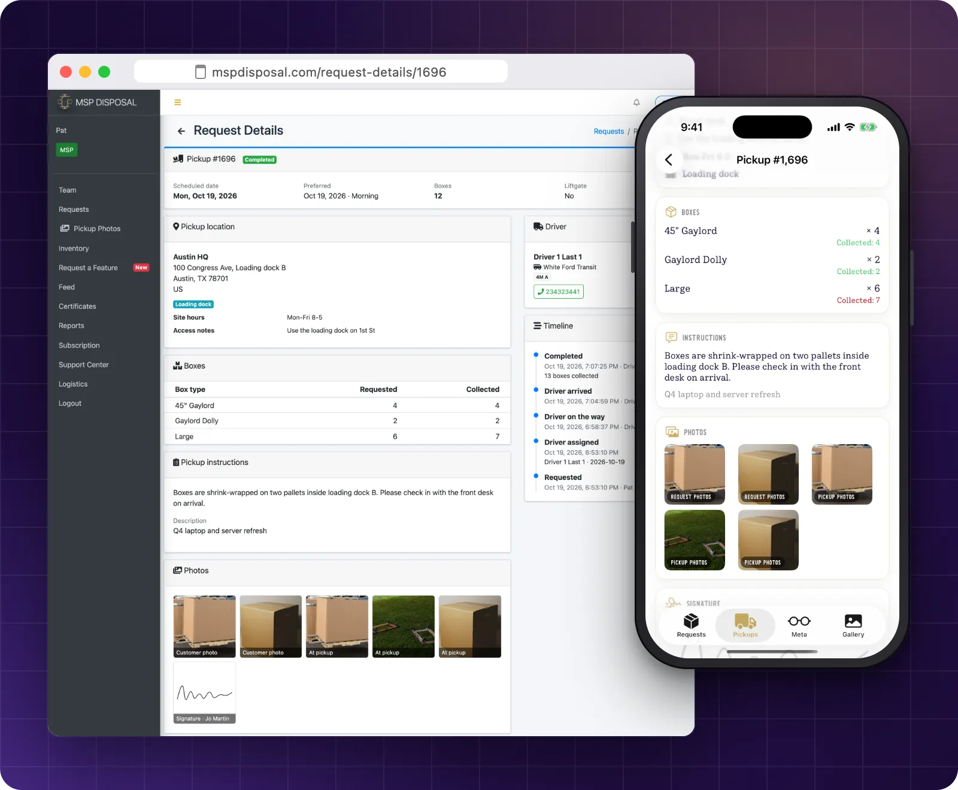The width and height of the screenshot is (958, 790).
Task: Open the notifications bell icon
Action: coord(636,102)
